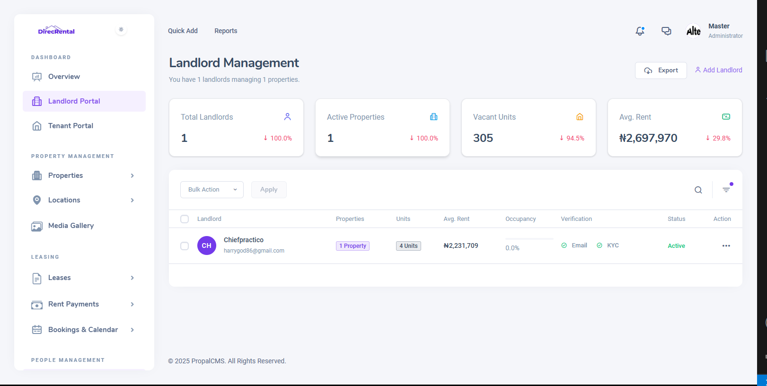Go to Tenant Portal in sidebar
767x386 pixels.
pos(71,126)
